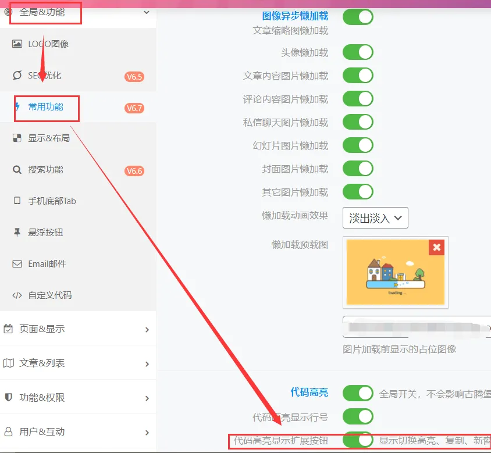Click 图像异步懒加载 heading text
This screenshot has width=491, height=453.
[x=295, y=16]
